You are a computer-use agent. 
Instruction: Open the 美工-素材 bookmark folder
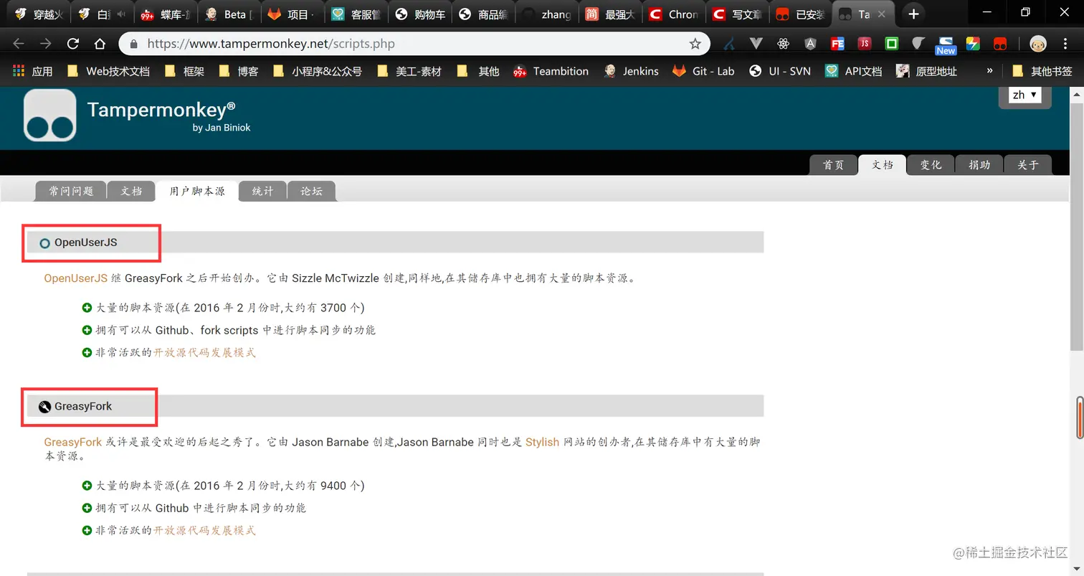click(x=409, y=71)
